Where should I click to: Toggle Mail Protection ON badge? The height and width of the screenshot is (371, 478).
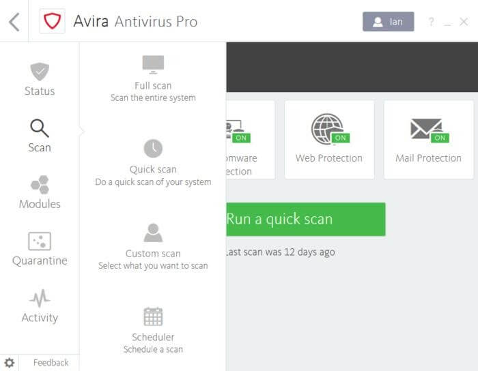pos(440,138)
